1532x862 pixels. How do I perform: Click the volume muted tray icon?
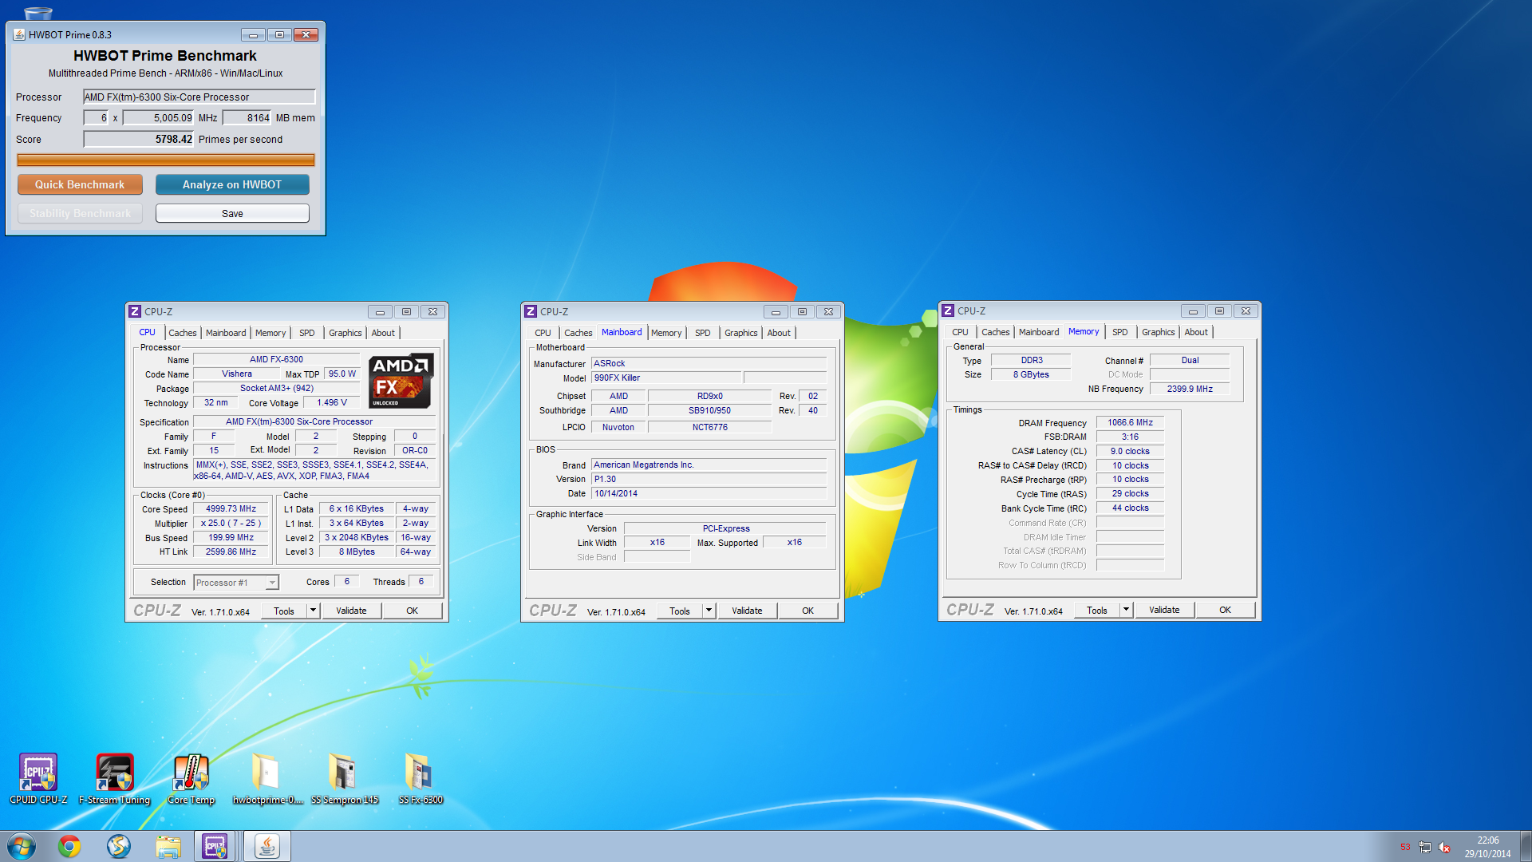tap(1444, 848)
